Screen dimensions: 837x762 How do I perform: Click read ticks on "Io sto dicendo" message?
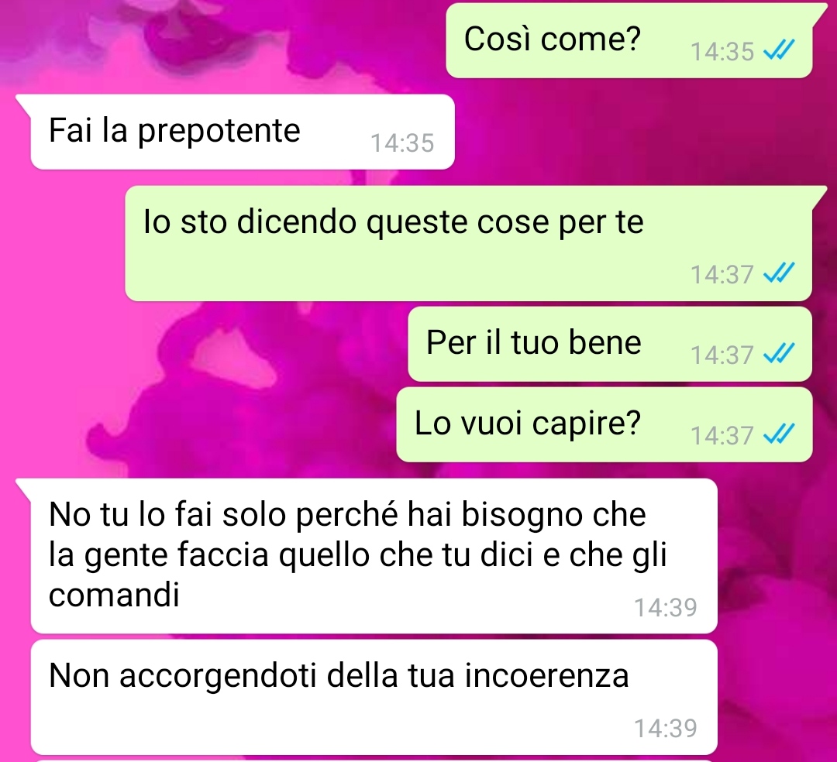click(x=780, y=273)
